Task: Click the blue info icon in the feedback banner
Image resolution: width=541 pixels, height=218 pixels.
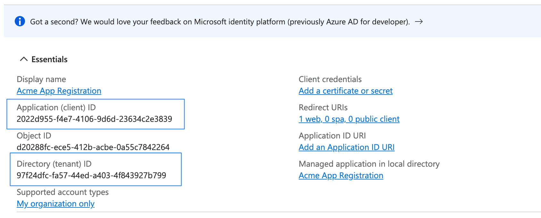Action: (20, 21)
